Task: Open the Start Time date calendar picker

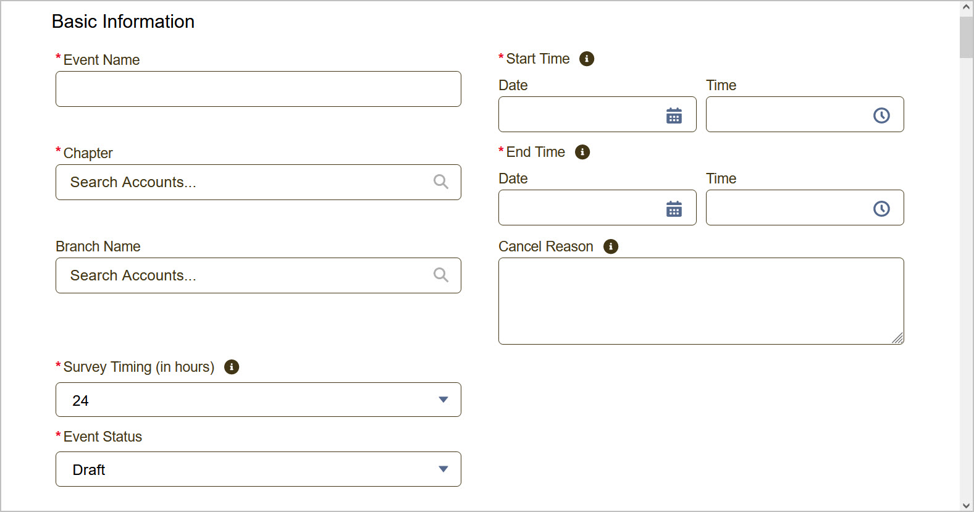Action: (x=674, y=115)
